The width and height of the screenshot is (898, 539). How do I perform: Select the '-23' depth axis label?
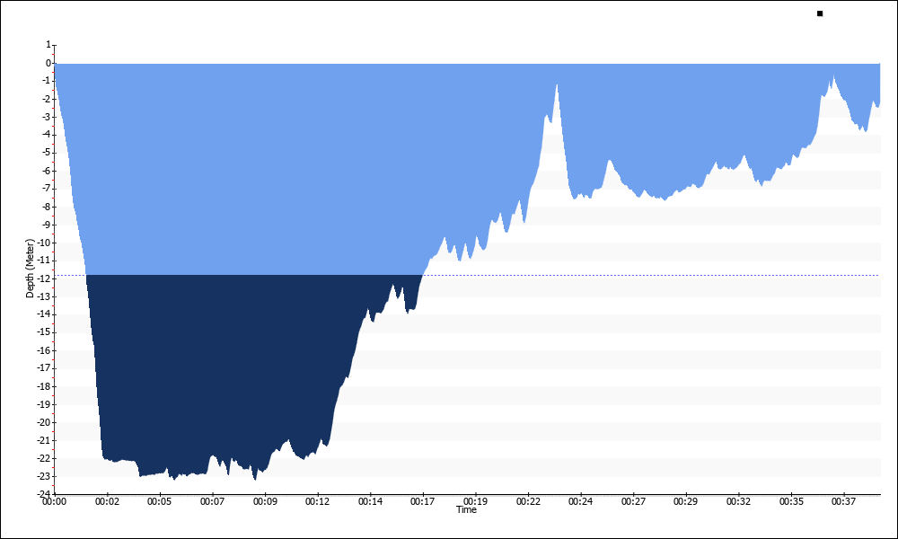click(44, 476)
